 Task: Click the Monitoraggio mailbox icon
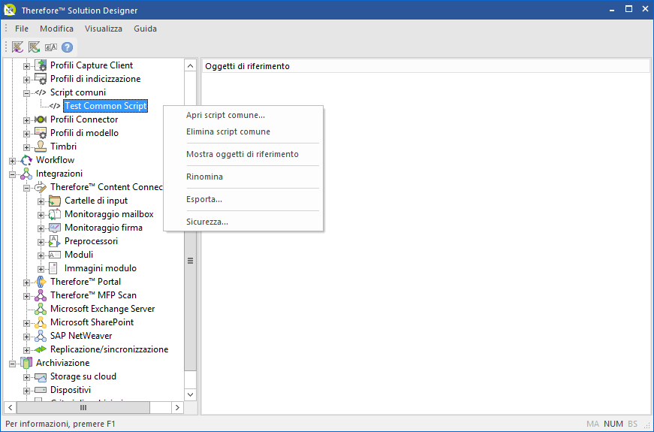point(55,214)
